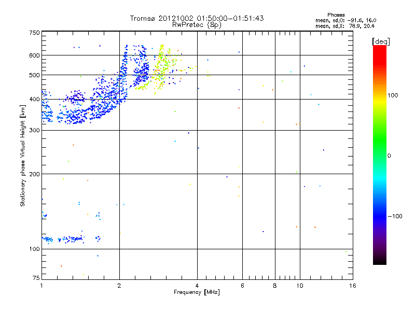Viewport: 415px width, 311px height.
Task: Click the y-axis '300' tick label
Action: [34, 131]
